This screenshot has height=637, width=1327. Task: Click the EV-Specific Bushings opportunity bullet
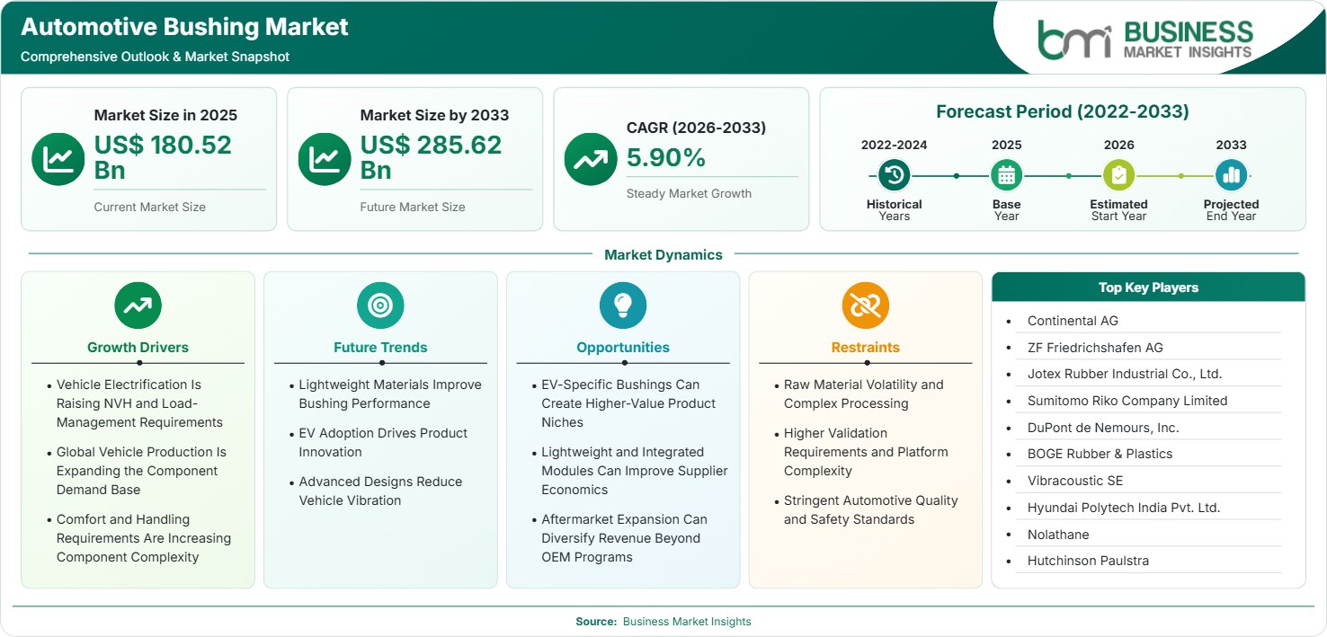point(628,403)
